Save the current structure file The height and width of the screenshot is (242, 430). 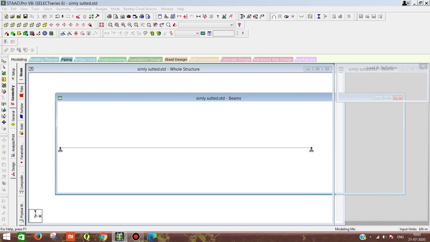(25, 16)
